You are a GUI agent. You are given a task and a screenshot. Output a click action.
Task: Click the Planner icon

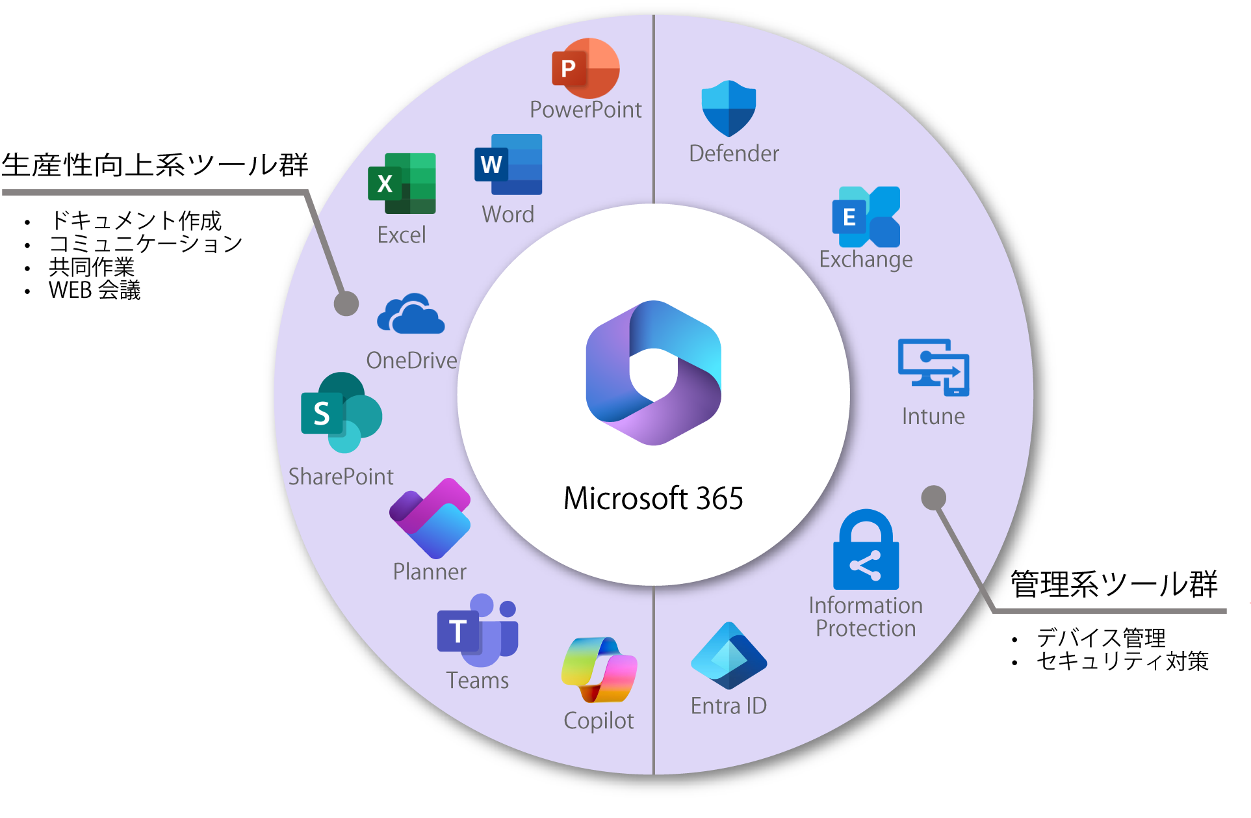coord(430,518)
